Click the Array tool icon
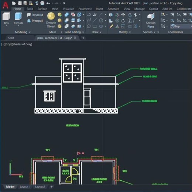Viewport: 192px width, 192px height. [136, 26]
